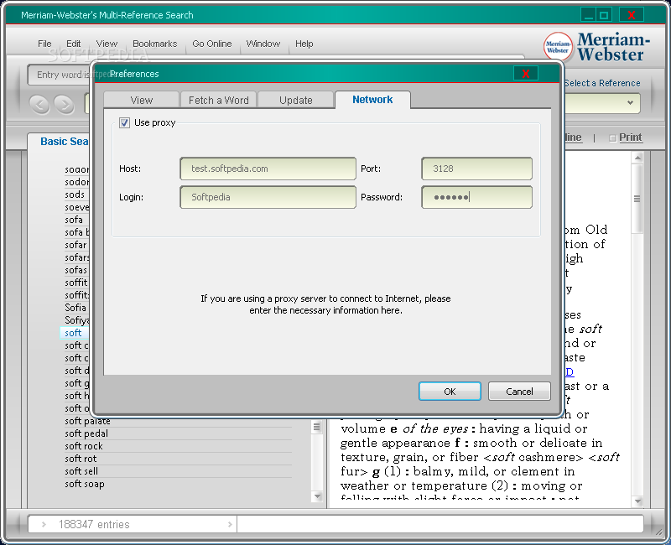Screen dimensions: 671x545
Task: Click the Cancel button
Action: pos(519,392)
